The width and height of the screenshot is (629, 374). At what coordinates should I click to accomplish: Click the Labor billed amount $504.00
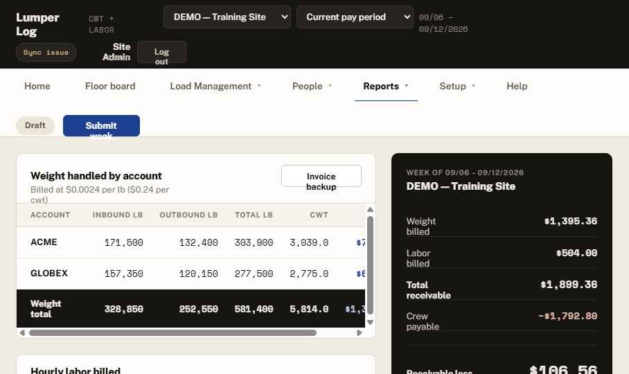(576, 253)
